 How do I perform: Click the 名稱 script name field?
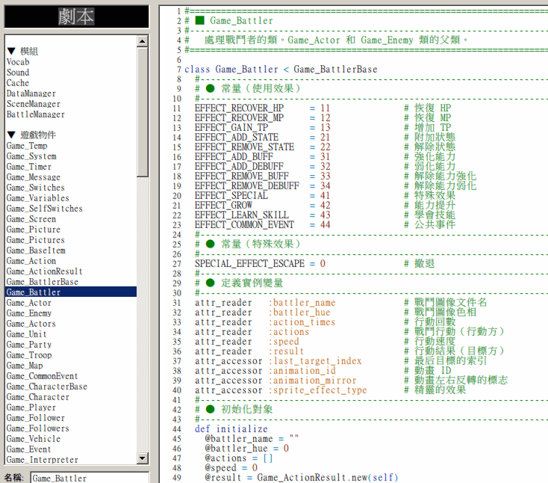pos(90,478)
